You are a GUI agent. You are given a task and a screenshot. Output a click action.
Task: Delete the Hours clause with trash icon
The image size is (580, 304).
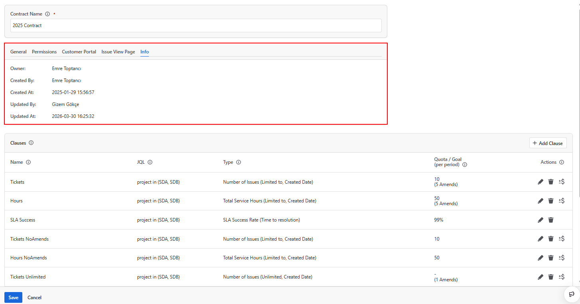(551, 201)
